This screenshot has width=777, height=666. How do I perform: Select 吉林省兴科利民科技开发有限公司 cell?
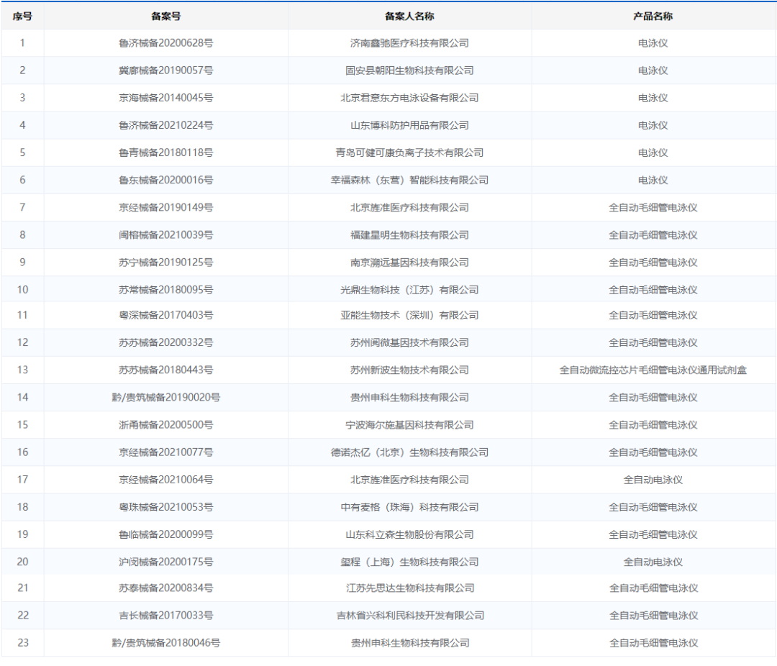[410, 615]
